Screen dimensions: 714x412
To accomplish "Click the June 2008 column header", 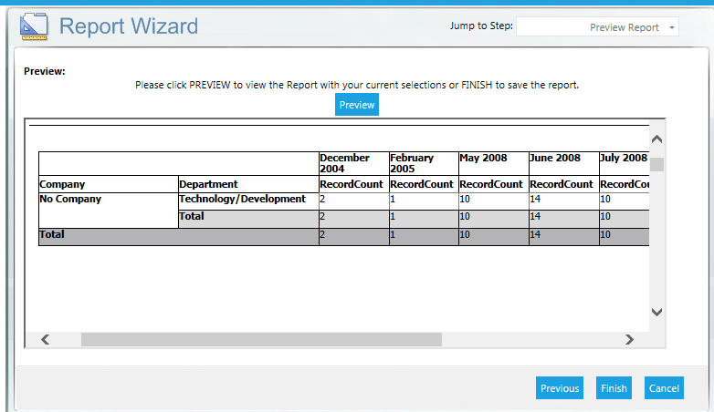I will [x=555, y=159].
